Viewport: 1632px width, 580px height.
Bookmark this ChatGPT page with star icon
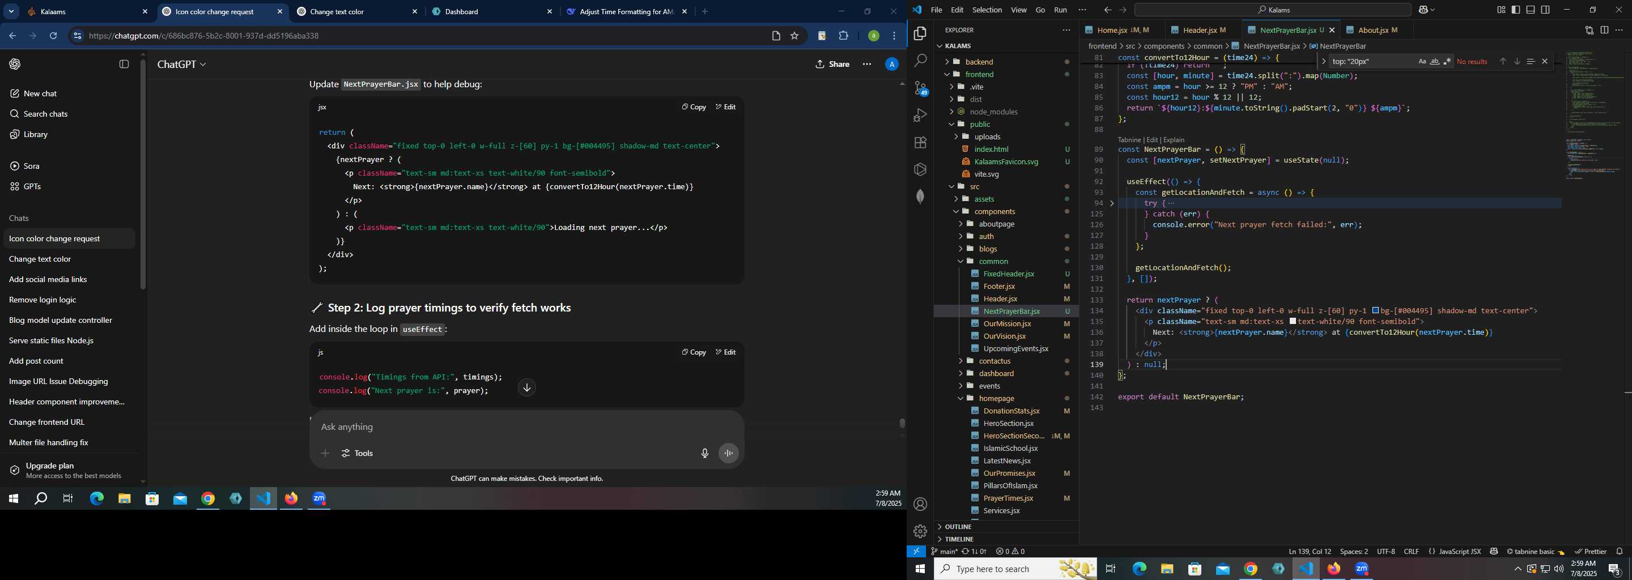click(x=794, y=36)
